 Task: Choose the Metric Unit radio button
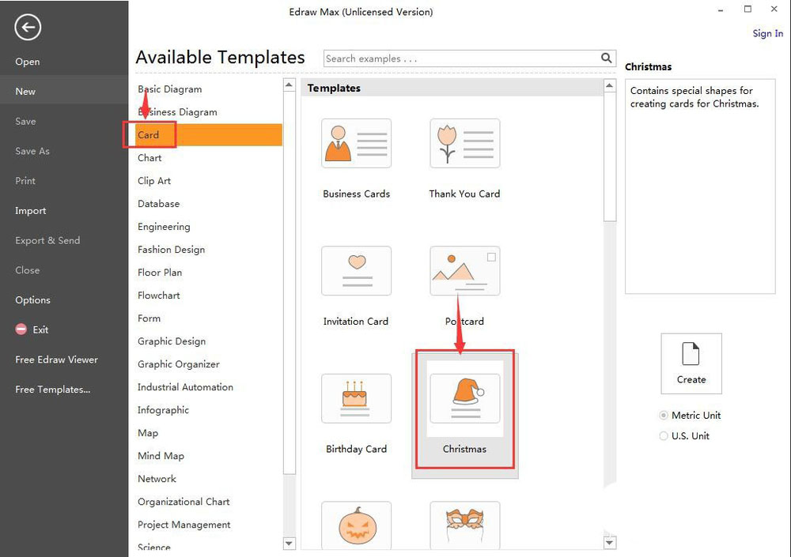[x=664, y=416]
